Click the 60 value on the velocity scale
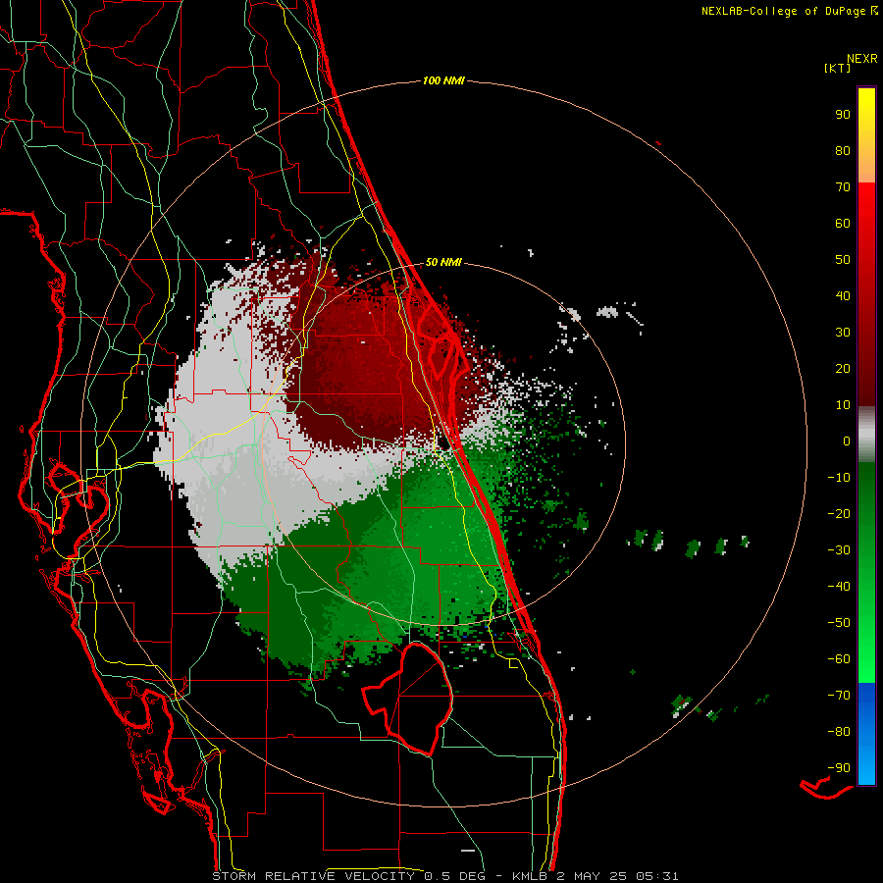 click(x=843, y=223)
